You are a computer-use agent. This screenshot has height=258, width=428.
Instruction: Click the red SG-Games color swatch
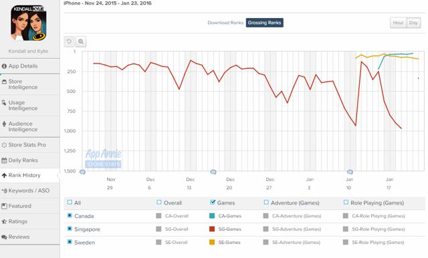tap(212, 229)
